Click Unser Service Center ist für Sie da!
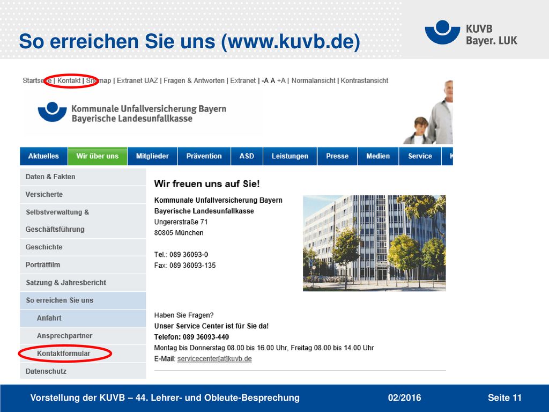549x412 pixels. point(211,326)
